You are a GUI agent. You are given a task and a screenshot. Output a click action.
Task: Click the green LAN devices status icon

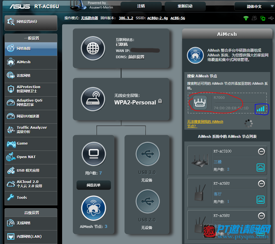263,18
